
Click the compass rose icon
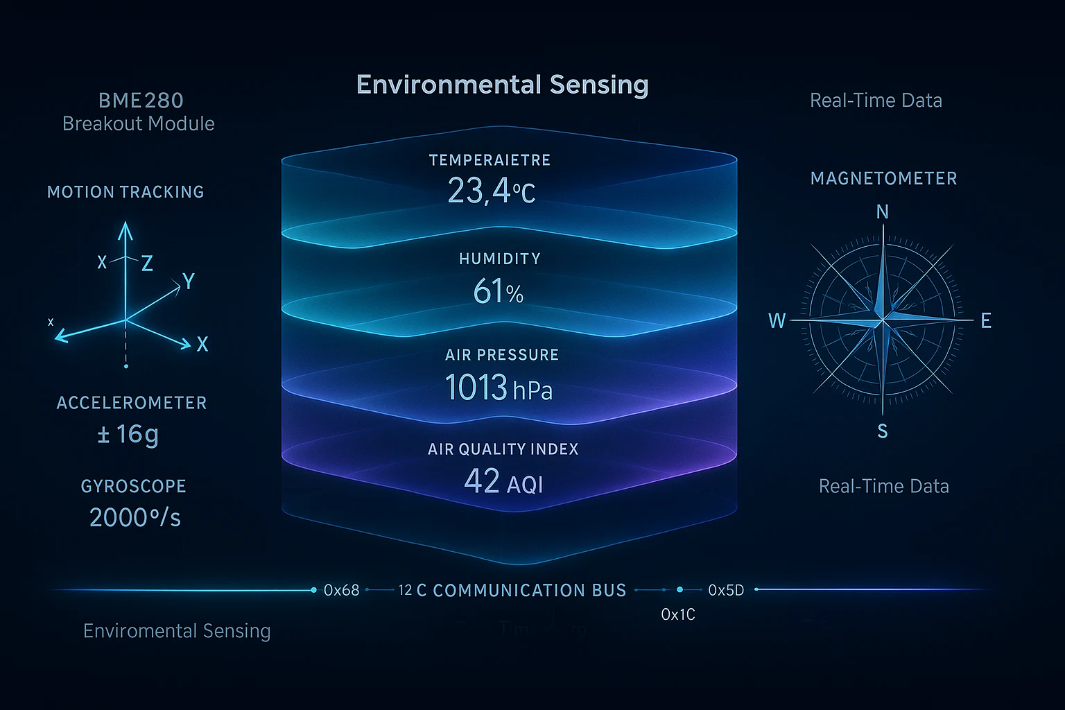coord(882,321)
